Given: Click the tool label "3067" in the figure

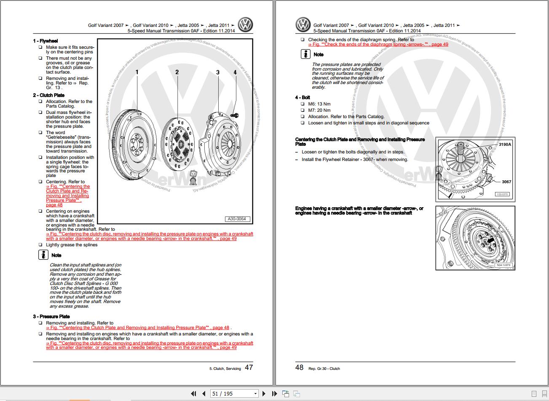Looking at the screenshot, I should (x=506, y=182).
